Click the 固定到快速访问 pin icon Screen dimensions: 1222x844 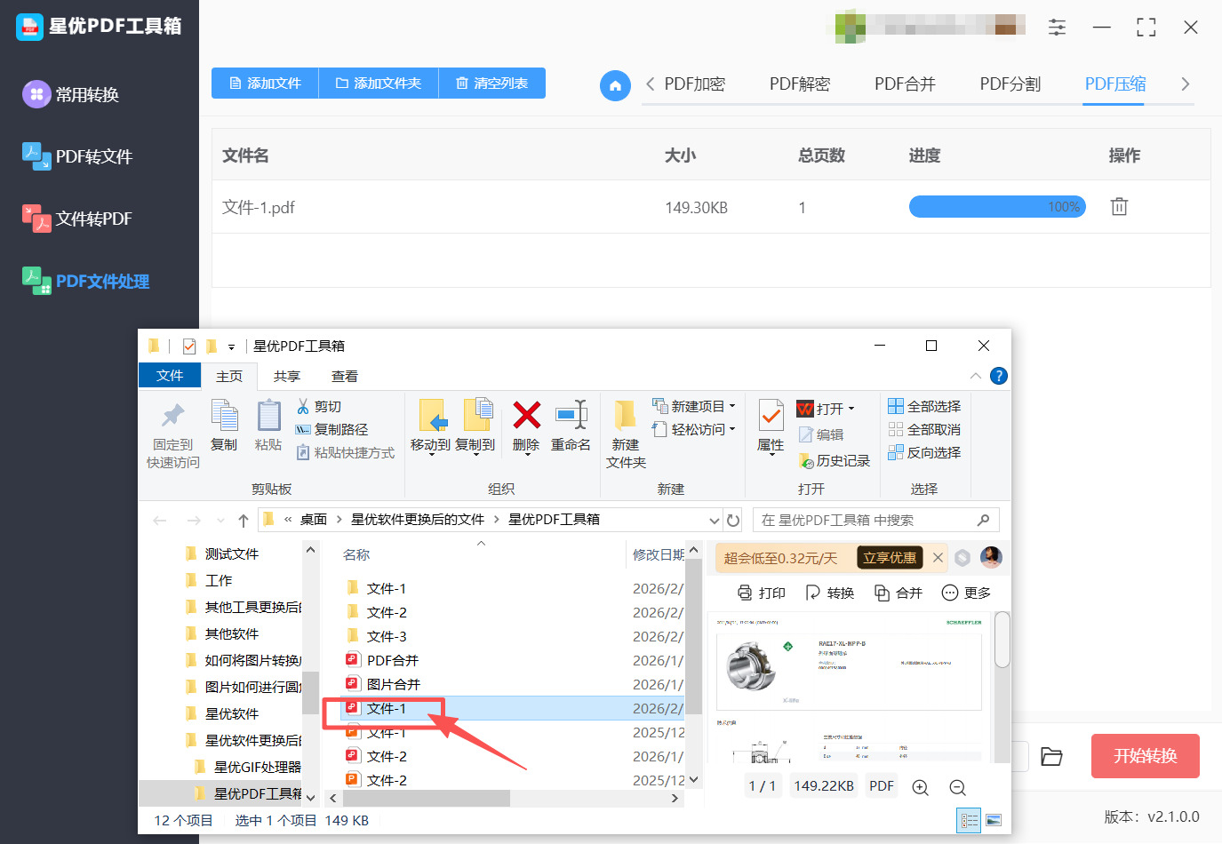pyautogui.click(x=172, y=416)
